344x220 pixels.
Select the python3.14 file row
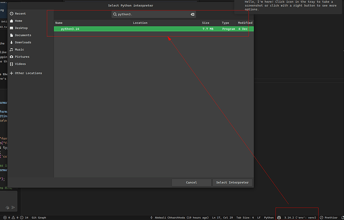pyautogui.click(x=150, y=29)
